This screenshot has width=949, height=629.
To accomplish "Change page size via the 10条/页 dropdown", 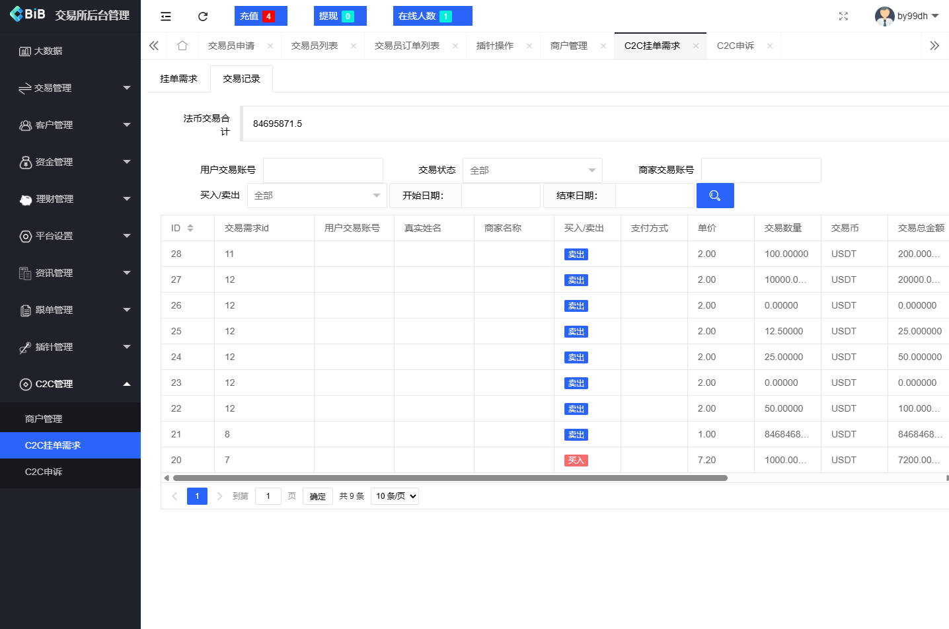I will point(395,496).
